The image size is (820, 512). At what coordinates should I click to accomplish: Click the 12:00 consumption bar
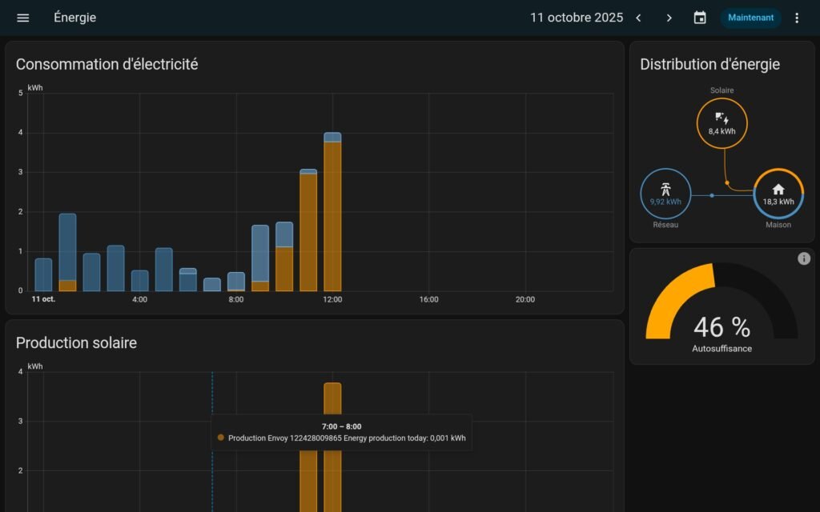click(332, 212)
